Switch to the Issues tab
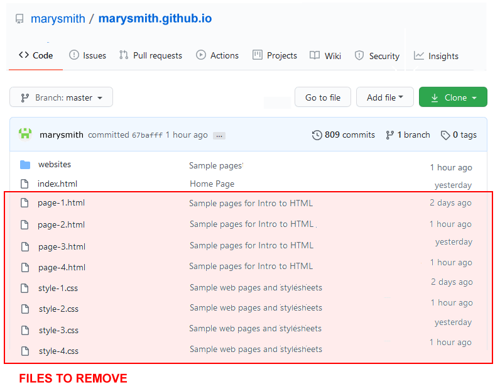Image resolution: width=500 pixels, height=391 pixels. 87,55
